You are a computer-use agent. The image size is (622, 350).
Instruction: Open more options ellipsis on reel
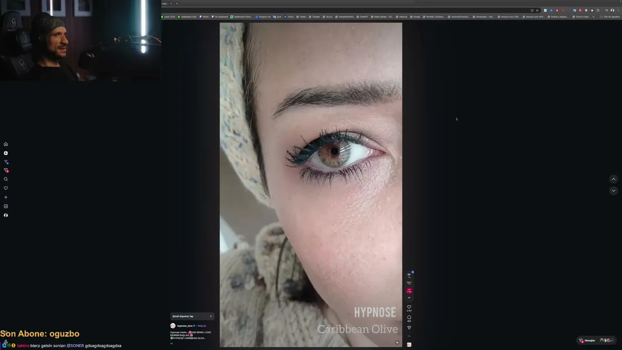tap(409, 336)
